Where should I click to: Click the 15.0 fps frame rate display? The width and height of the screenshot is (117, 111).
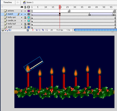tap(59, 30)
